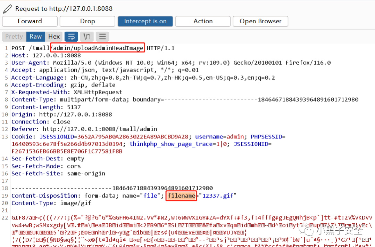Click the Accept-Encoding gzip, deflate line
Image resolution: width=375 pixels, height=247 pixels.
point(64,85)
